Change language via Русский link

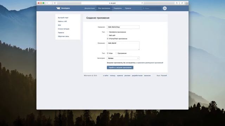(164, 76)
